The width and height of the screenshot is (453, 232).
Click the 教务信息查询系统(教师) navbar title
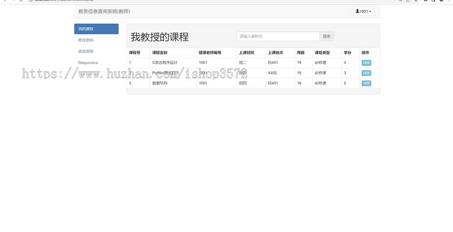pyautogui.click(x=104, y=12)
